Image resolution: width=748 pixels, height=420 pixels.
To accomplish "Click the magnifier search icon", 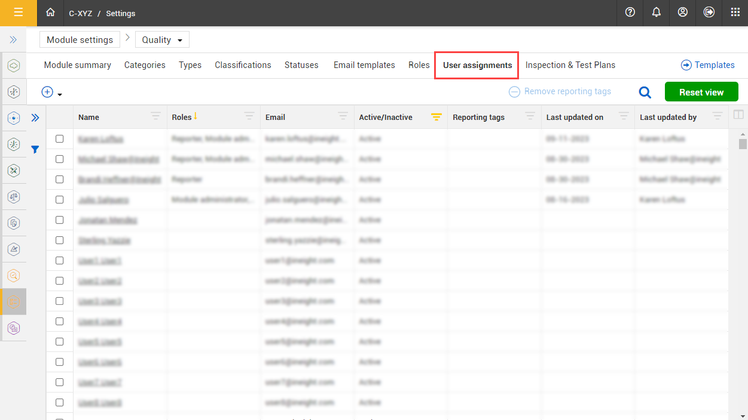I will point(645,92).
